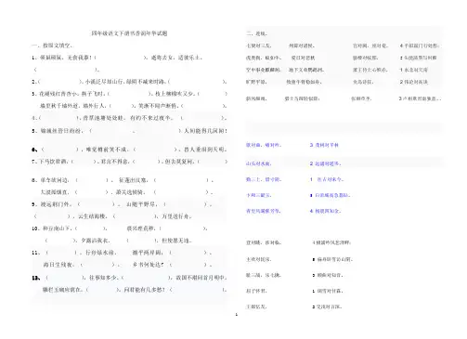Click the phrase '人间能得几回闻'
Viewport: 467px width, 339px height.
(x=204, y=131)
